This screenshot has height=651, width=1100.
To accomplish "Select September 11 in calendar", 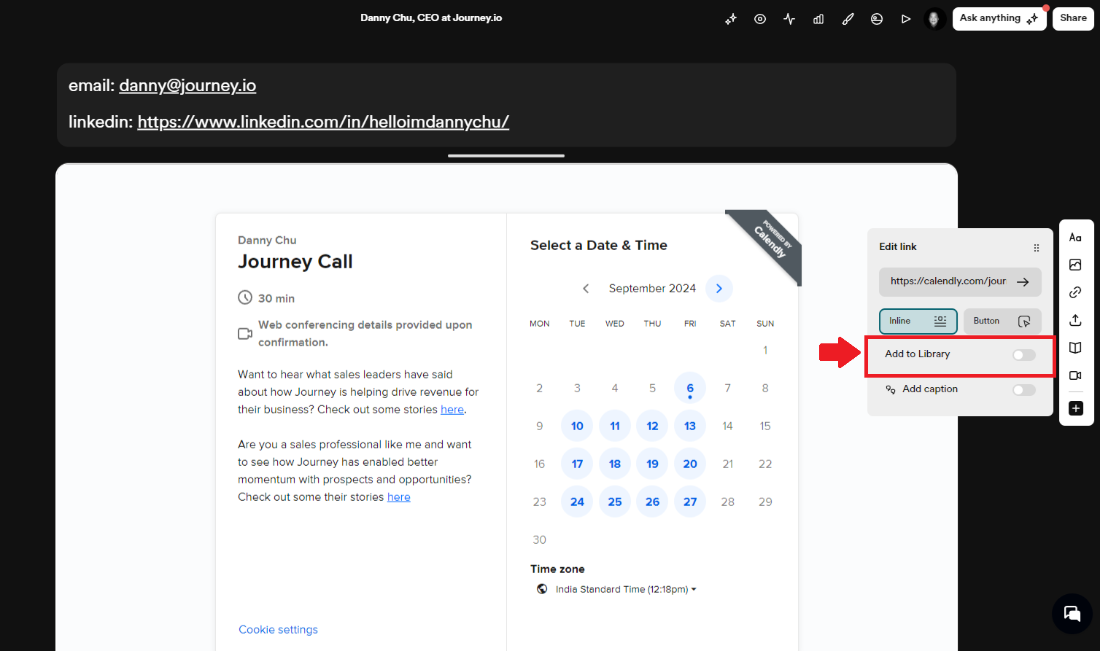I will [615, 426].
